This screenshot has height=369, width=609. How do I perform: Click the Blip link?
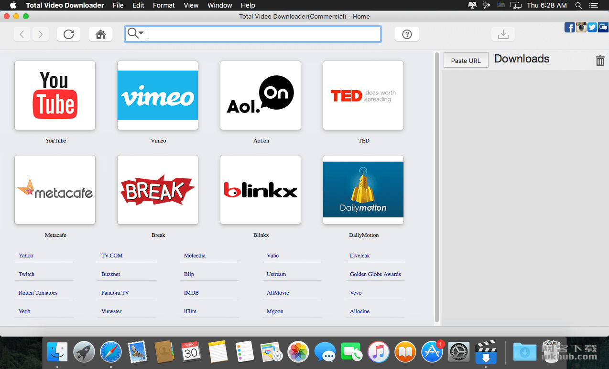click(x=189, y=274)
